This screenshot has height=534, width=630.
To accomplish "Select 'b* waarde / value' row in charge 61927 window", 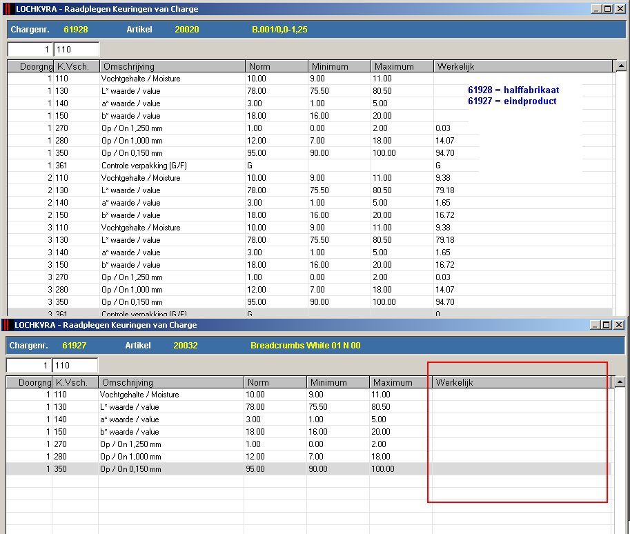I will [x=308, y=432].
